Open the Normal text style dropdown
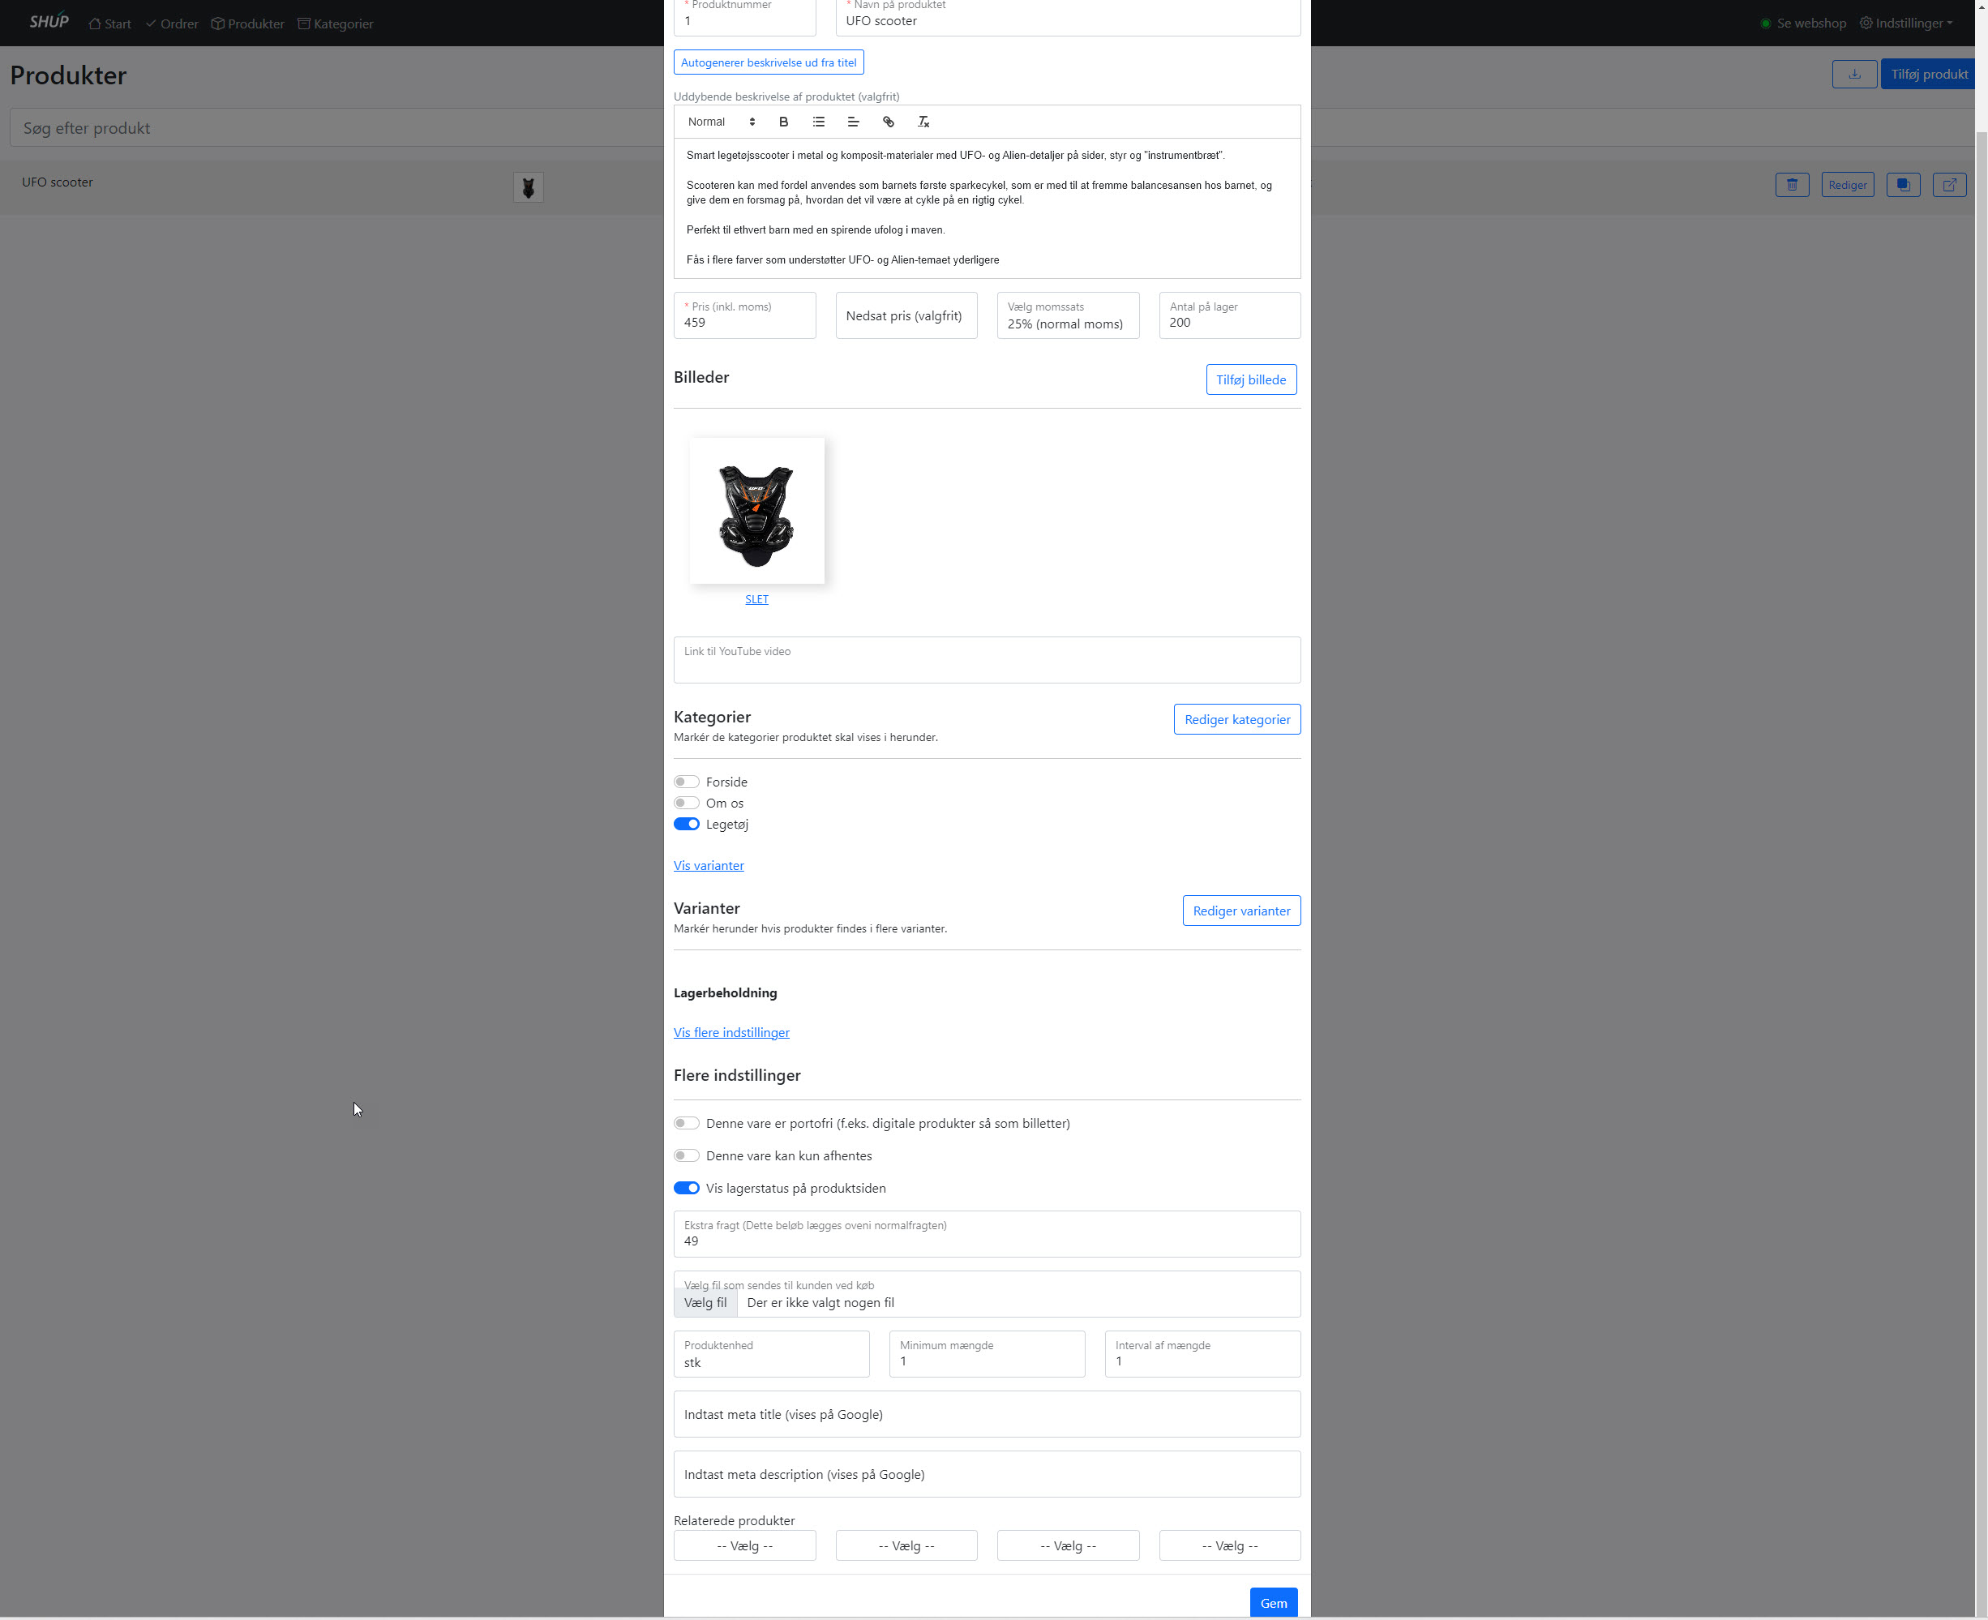 click(x=720, y=122)
